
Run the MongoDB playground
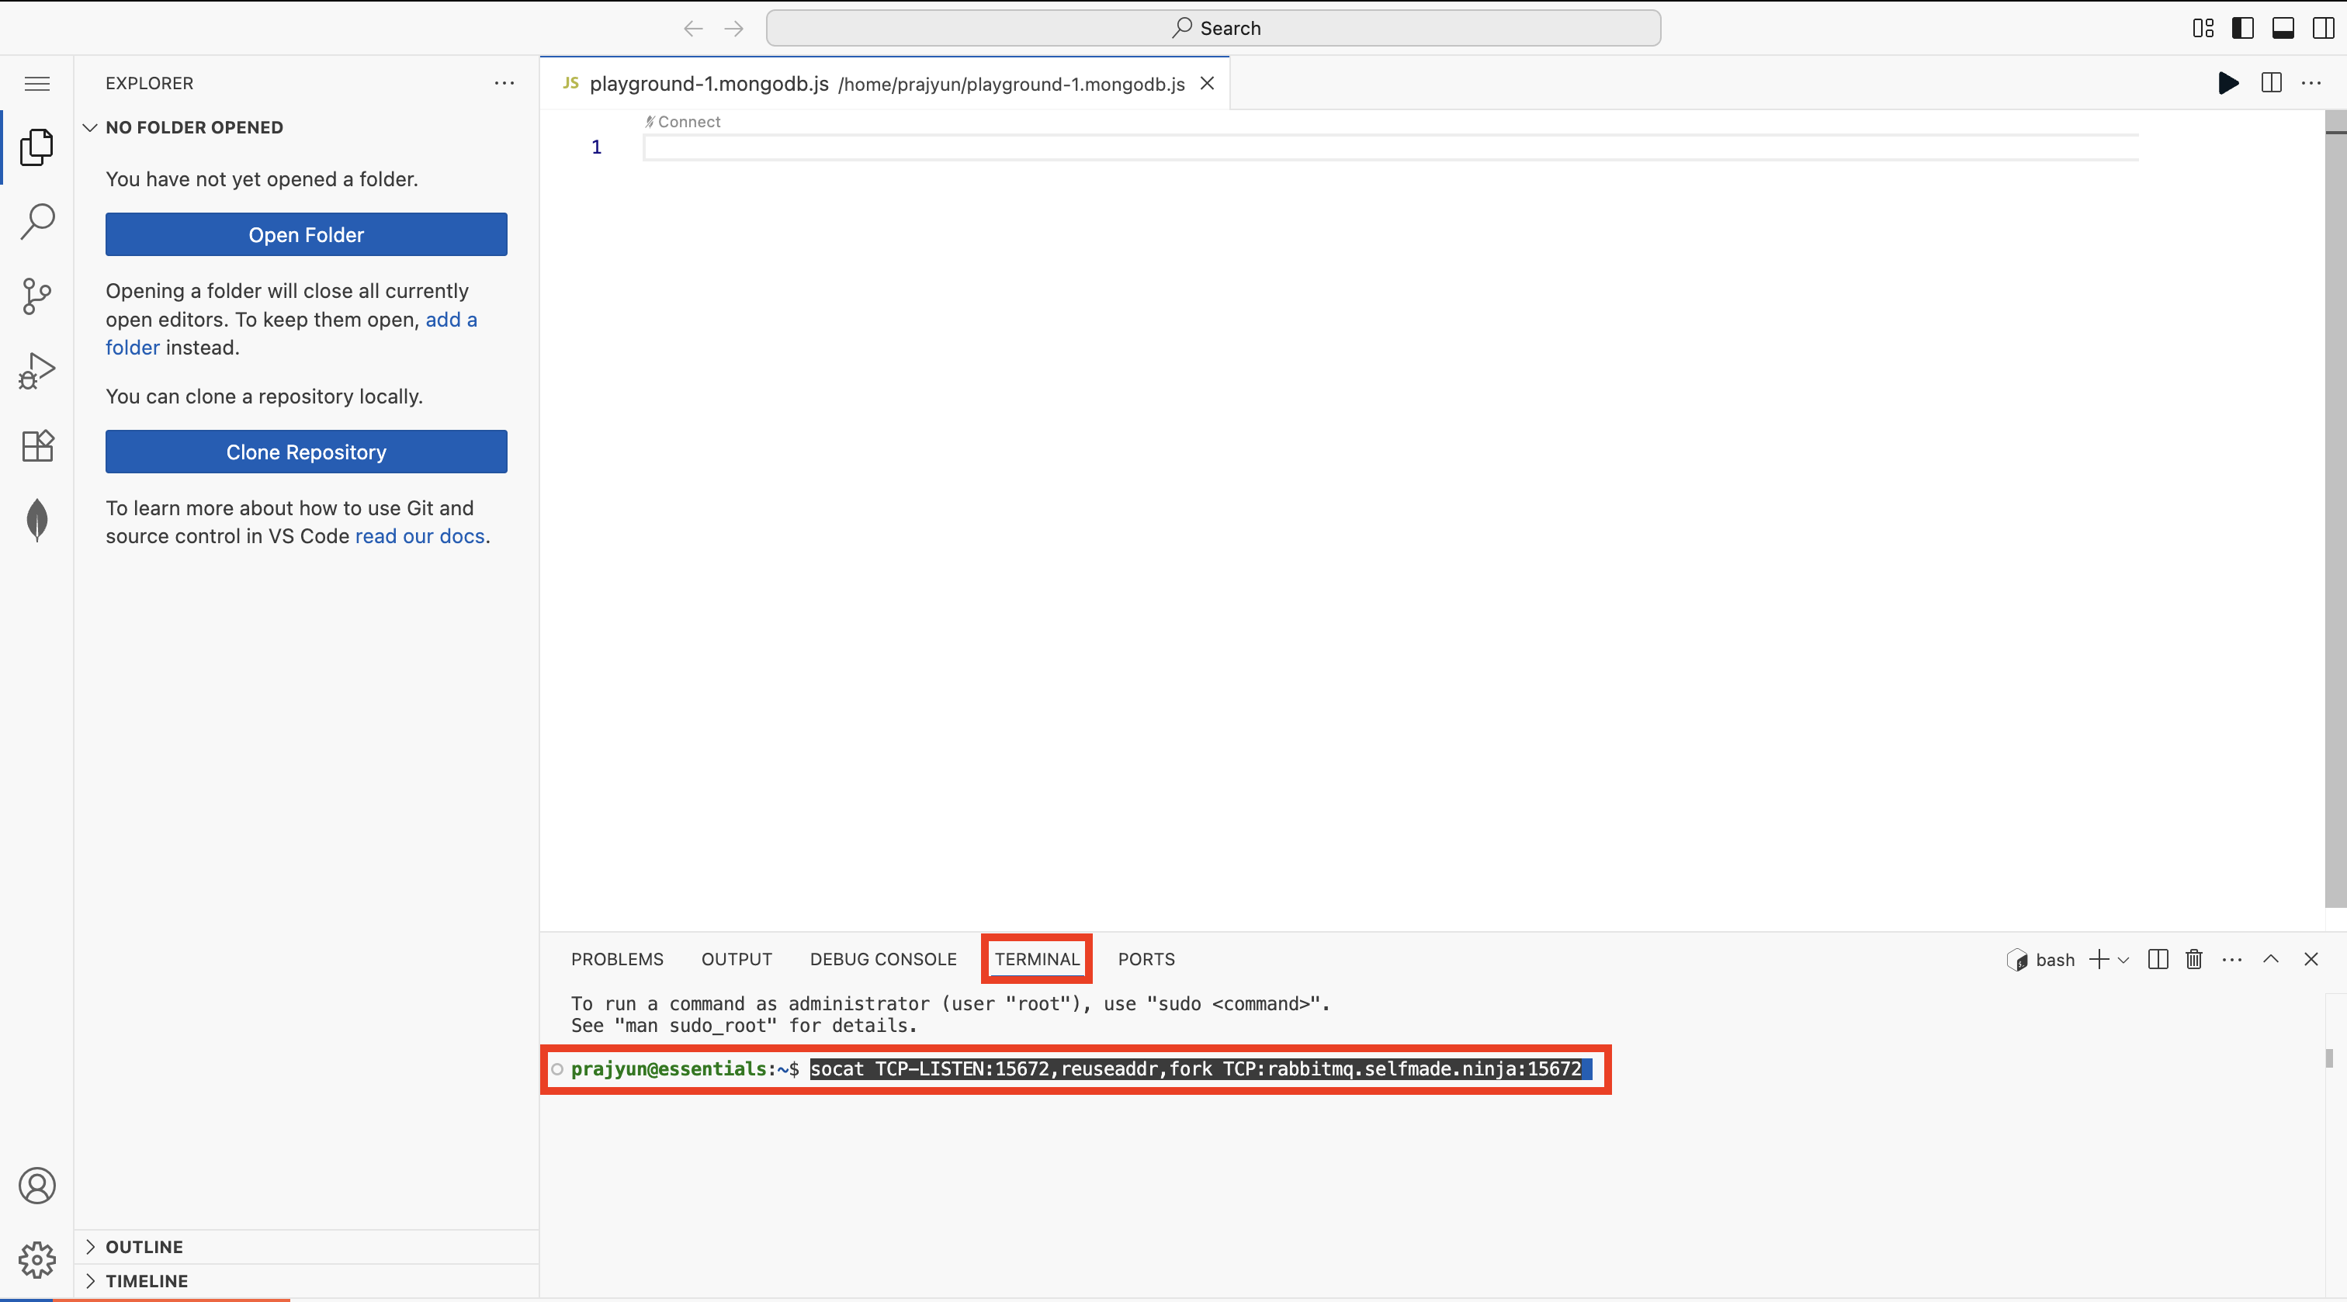[x=2227, y=83]
